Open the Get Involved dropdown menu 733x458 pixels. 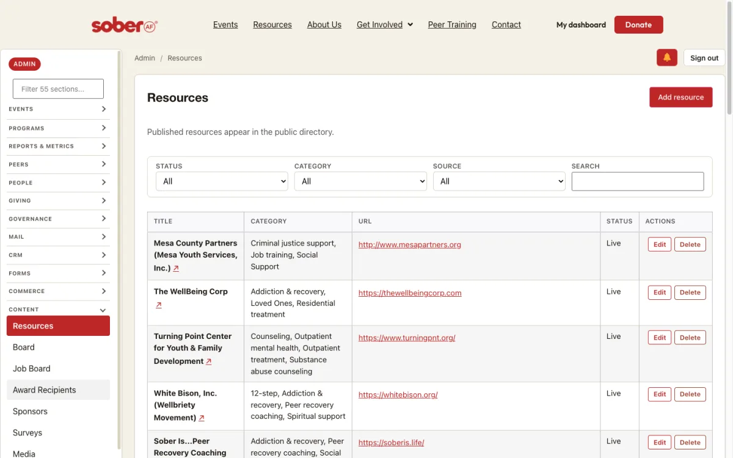coord(385,25)
